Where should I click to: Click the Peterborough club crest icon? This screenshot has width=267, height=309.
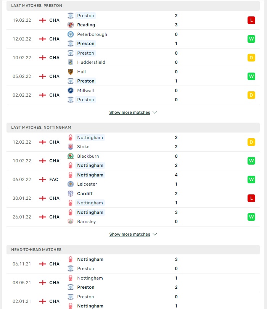point(71,34)
